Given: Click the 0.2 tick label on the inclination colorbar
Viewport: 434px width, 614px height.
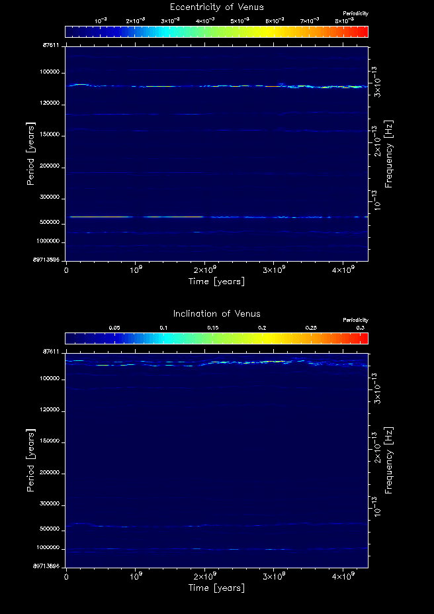Looking at the screenshot, I should click(x=262, y=328).
